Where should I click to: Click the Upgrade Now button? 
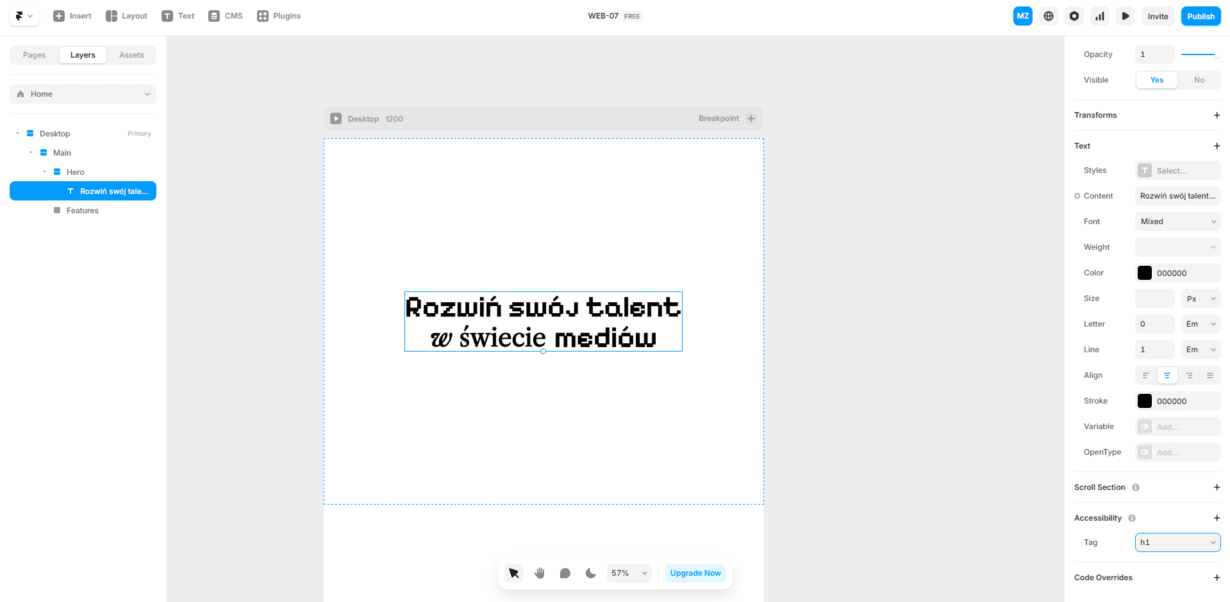click(x=695, y=573)
